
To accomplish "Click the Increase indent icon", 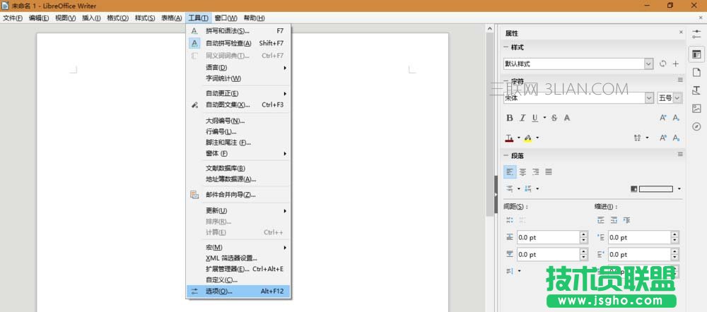I will click(600, 220).
